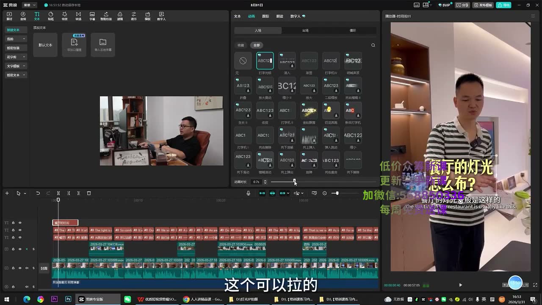
Task: Switch to the 文本 tab in properties panel
Action: click(238, 16)
